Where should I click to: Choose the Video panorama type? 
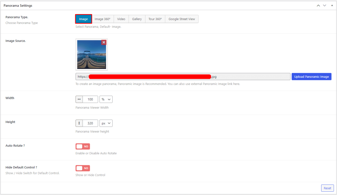(x=121, y=19)
